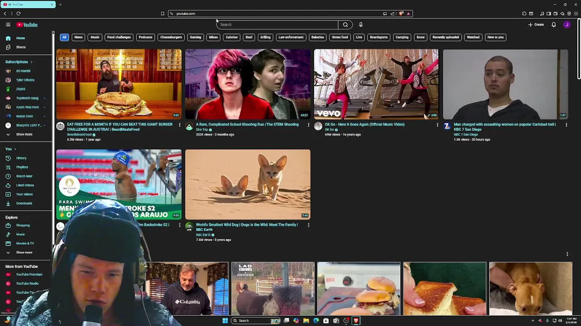Click the YouTube logo
This screenshot has height=326, width=581.
point(27,25)
